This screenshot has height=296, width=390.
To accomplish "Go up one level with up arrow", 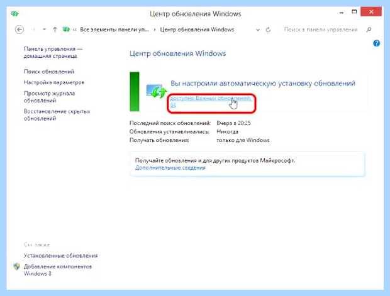I will pos(55,30).
